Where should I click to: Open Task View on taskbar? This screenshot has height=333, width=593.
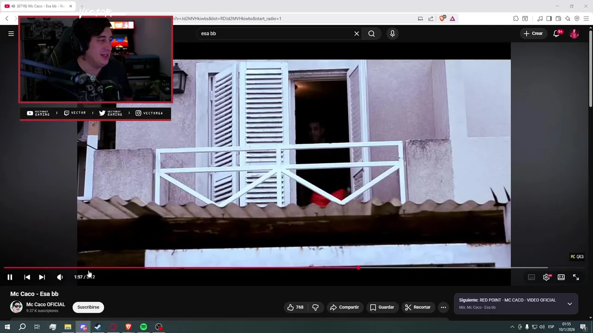point(37,327)
